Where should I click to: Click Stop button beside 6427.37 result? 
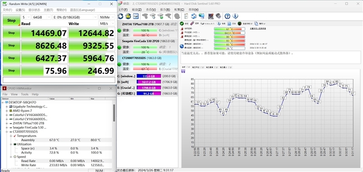pyautogui.click(x=11, y=58)
